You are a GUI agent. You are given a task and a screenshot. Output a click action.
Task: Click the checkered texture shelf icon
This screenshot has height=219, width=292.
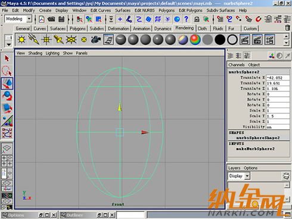click(x=108, y=39)
